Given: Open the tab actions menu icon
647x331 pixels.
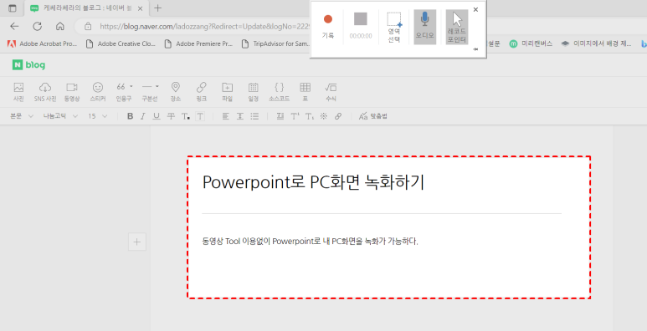Looking at the screenshot, I should point(13,8).
